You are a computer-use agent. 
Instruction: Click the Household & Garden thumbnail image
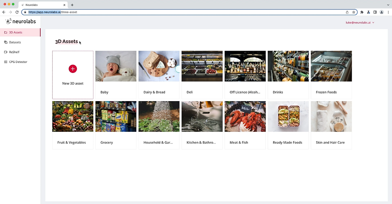[x=159, y=117]
